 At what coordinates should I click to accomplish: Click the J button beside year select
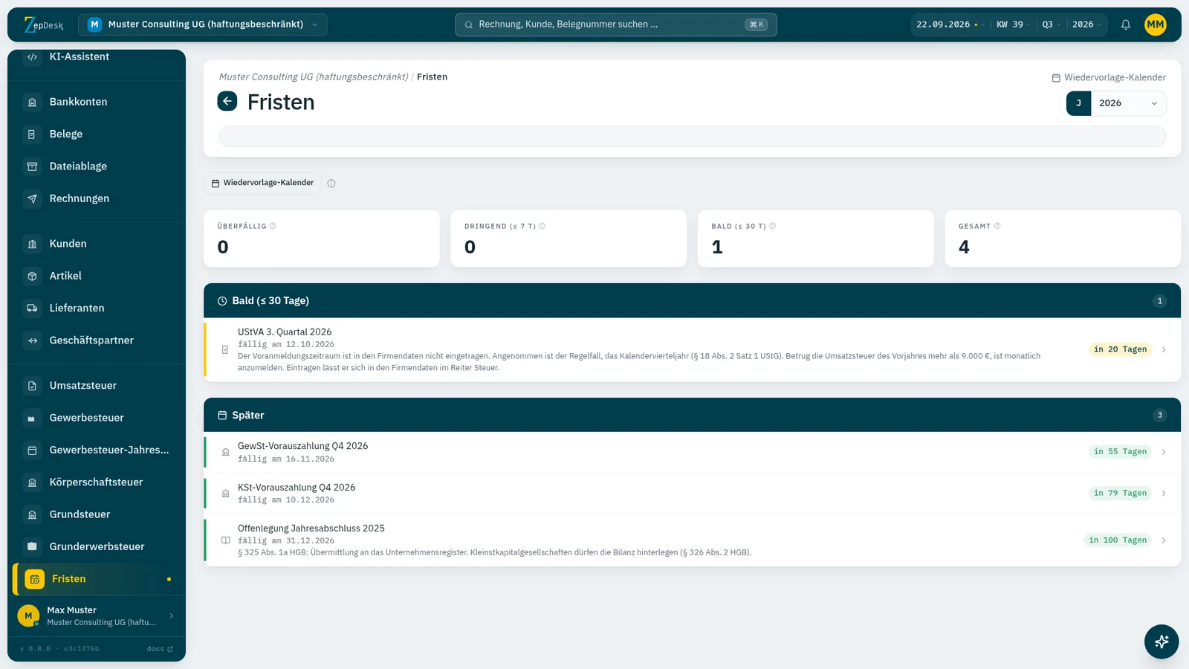1078,103
